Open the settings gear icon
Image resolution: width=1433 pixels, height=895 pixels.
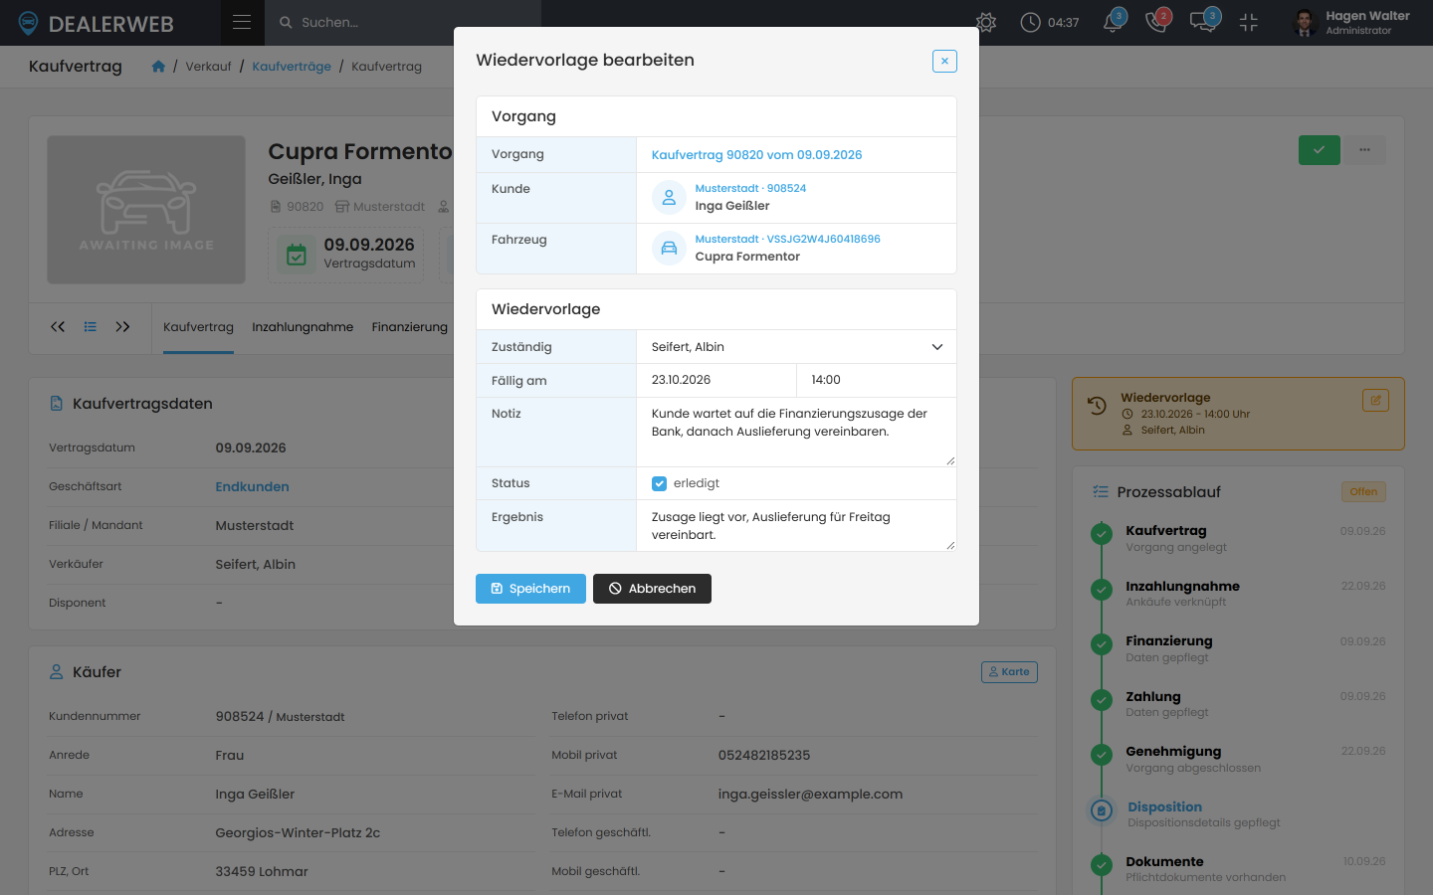coord(986,22)
